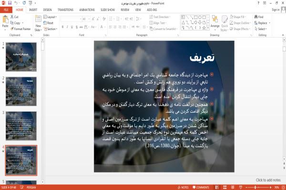Open Shape Fill dropdown

click(x=238, y=17)
